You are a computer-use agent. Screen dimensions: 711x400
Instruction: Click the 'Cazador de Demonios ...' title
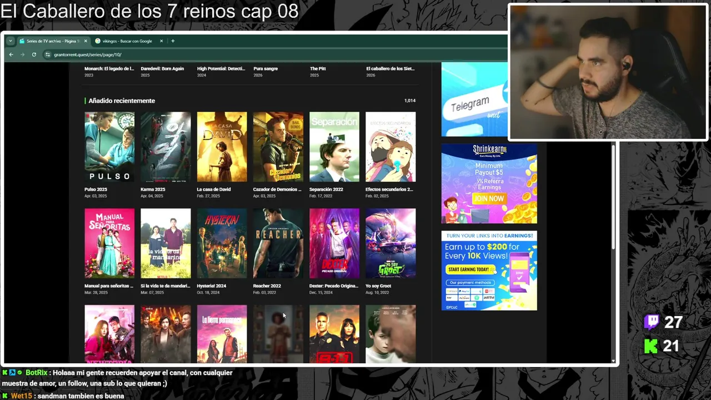277,189
